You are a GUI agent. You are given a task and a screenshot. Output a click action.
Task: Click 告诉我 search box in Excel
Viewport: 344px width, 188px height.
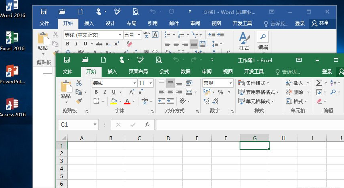coord(288,72)
